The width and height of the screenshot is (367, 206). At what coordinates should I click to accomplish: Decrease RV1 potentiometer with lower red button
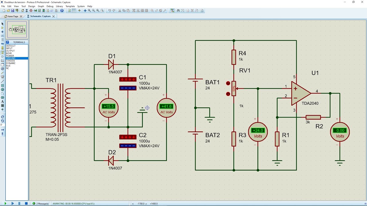click(228, 94)
